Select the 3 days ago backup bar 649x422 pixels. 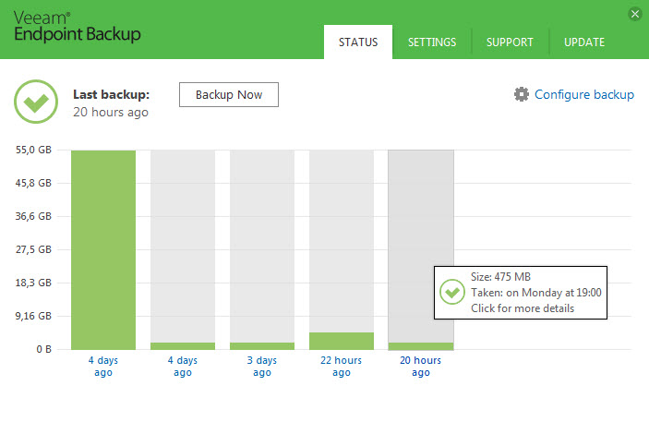[x=262, y=249]
